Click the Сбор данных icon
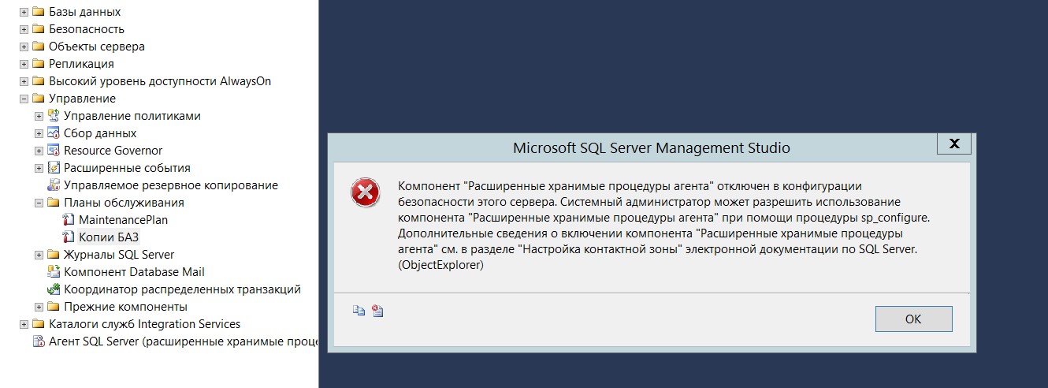Screen dimensions: 1048x388 [54, 133]
